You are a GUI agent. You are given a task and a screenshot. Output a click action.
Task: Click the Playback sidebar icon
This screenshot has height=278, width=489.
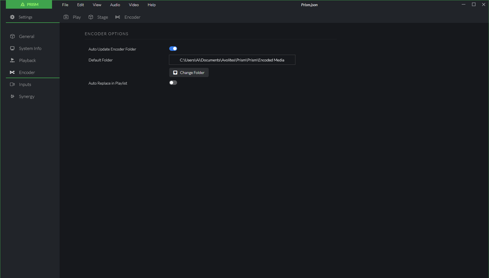pyautogui.click(x=12, y=60)
